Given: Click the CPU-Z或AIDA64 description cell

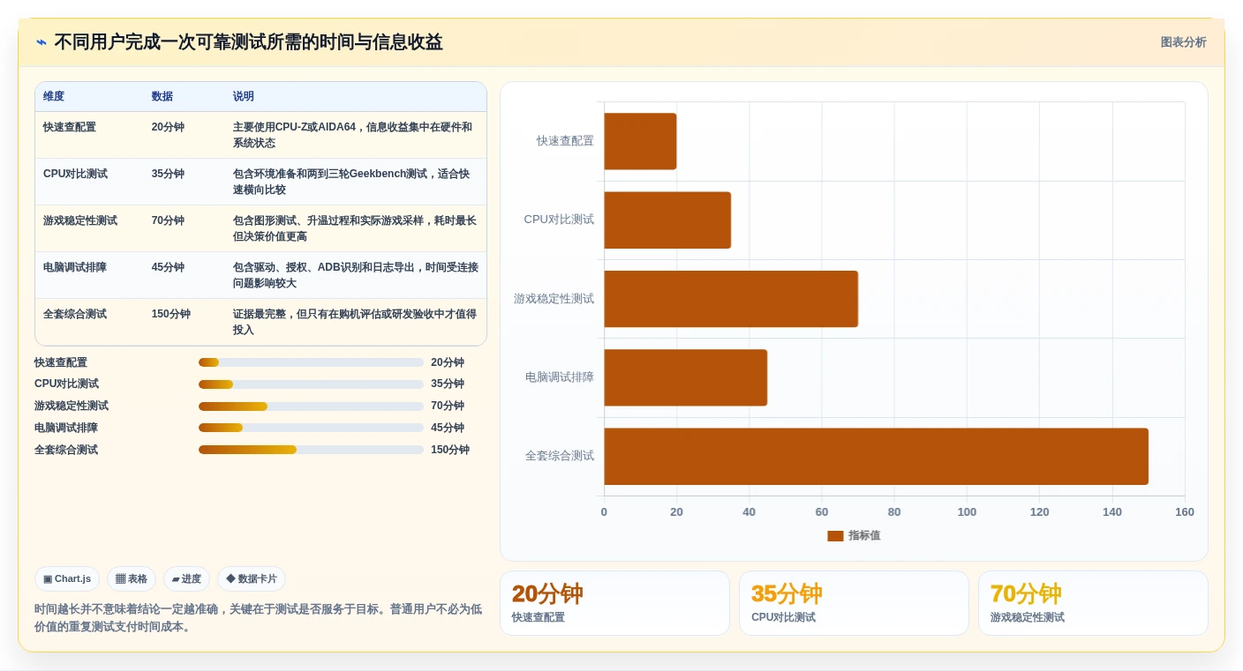Looking at the screenshot, I should [355, 135].
